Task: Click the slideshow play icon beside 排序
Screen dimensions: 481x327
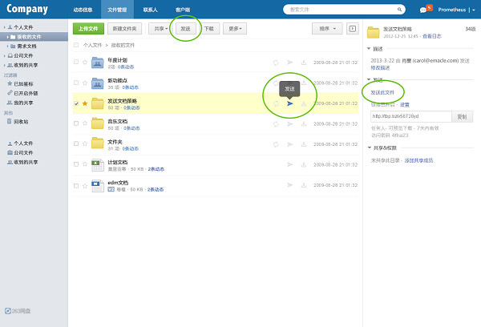Action: pyautogui.click(x=352, y=28)
